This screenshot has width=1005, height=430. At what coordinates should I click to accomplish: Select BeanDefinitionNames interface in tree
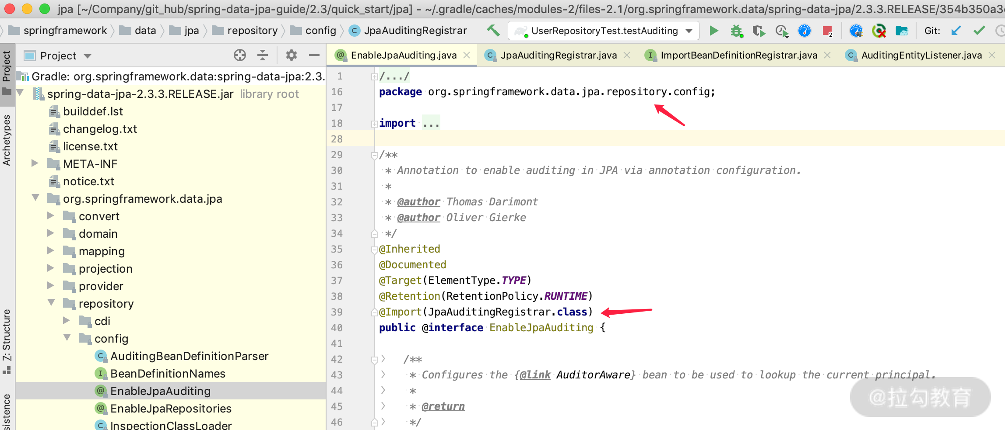click(168, 374)
